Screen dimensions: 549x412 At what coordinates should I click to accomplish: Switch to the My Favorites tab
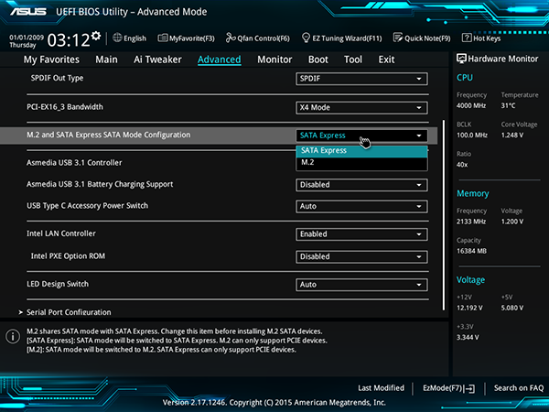[51, 60]
